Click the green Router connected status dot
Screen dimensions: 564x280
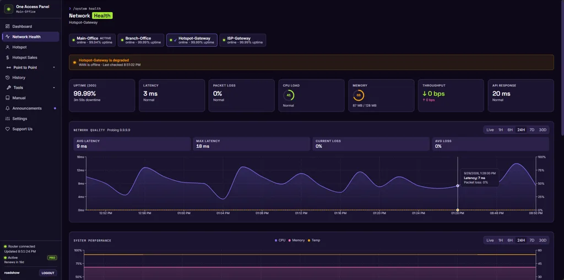pyautogui.click(x=6, y=246)
